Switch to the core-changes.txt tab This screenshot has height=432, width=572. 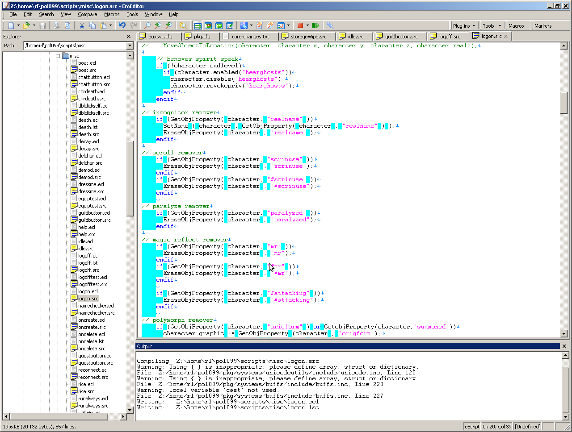250,36
